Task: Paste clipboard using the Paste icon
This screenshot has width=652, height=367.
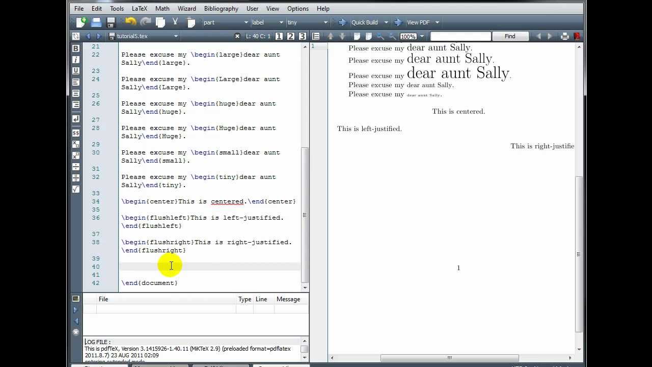Action: point(191,22)
